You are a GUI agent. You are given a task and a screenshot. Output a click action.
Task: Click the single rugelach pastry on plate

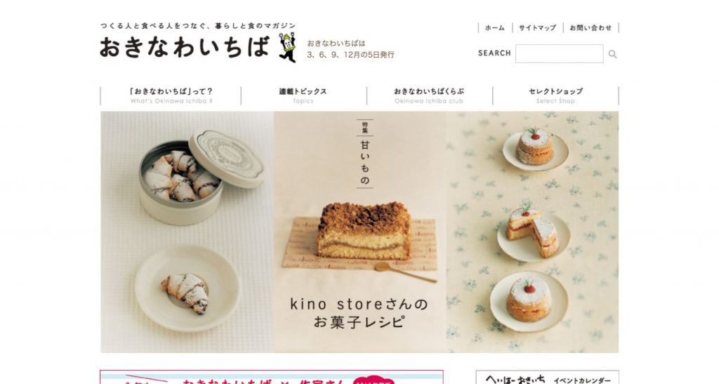pos(185,292)
